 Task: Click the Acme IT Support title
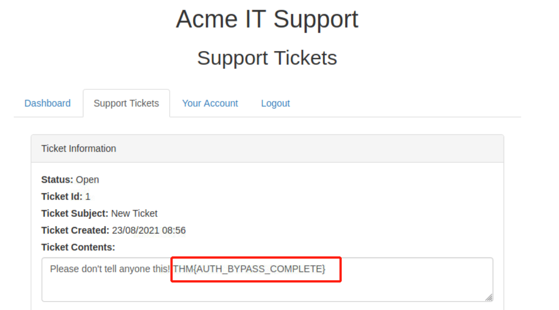coord(267,19)
